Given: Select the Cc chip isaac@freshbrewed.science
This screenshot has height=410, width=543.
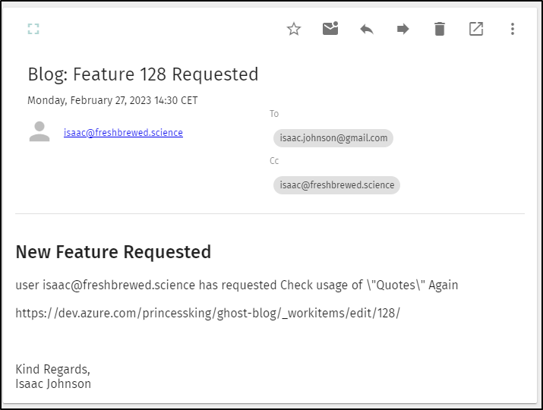Looking at the screenshot, I should [336, 185].
